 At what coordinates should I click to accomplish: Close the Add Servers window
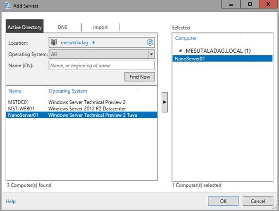point(269,4)
